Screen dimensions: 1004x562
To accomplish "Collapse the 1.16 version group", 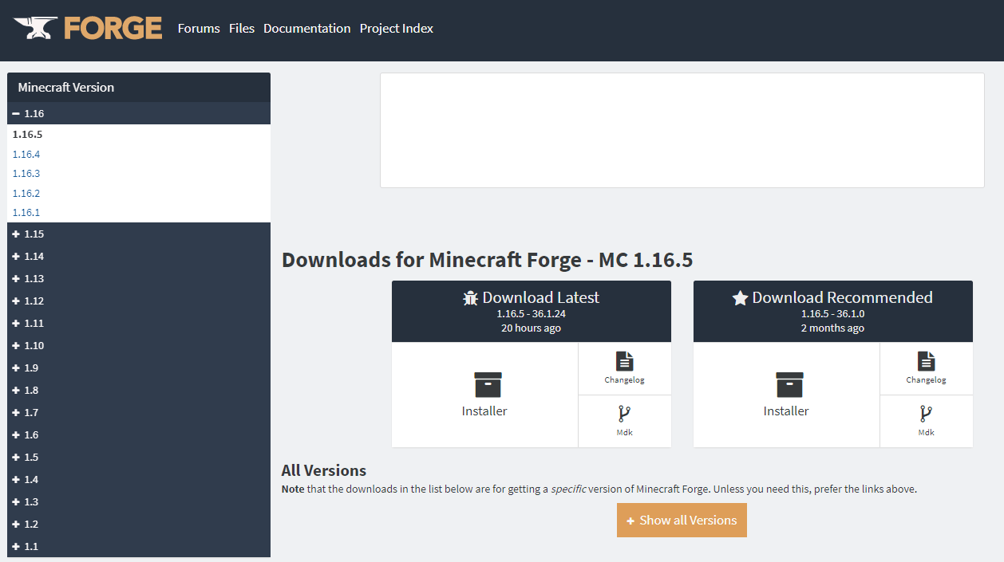I will 139,113.
